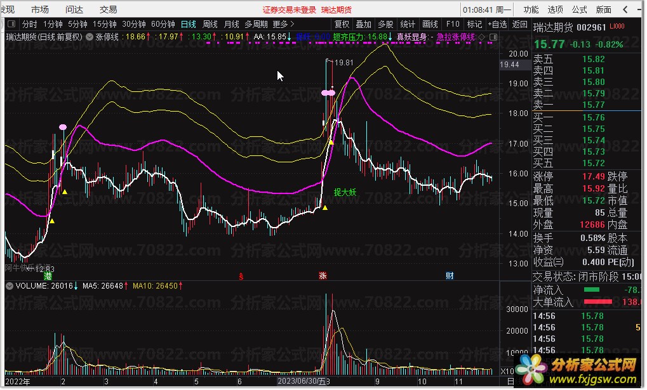Switch to 5分钟 chart period
Image resolution: width=647 pixels, height=390 pixels.
(x=77, y=24)
